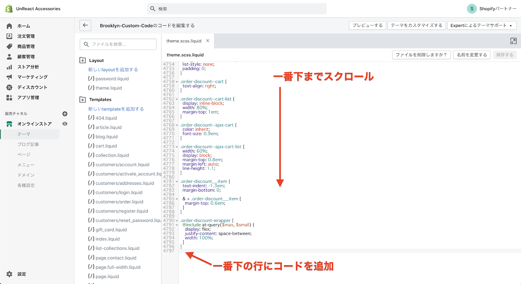
Task: Open the Expertによるテーマサポート dropdown
Action: 481,25
